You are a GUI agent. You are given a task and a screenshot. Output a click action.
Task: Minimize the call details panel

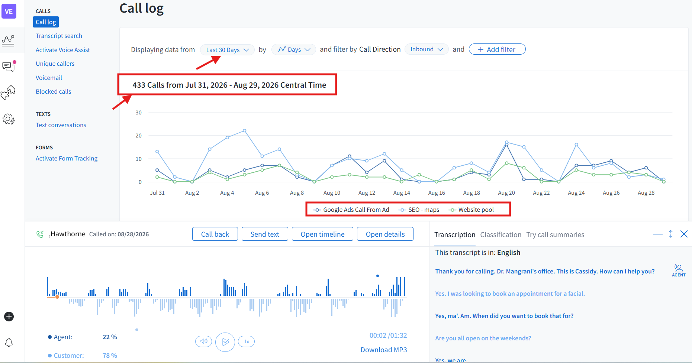[x=658, y=234]
